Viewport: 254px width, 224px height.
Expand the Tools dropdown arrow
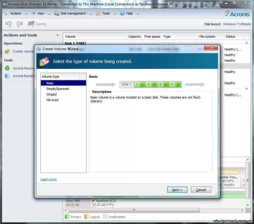click(115, 14)
